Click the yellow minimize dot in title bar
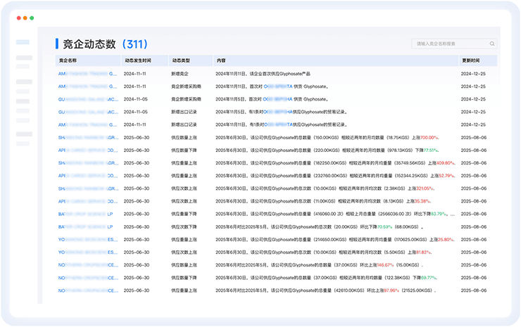The height and width of the screenshot is (327, 521). pyautogui.click(x=24, y=18)
